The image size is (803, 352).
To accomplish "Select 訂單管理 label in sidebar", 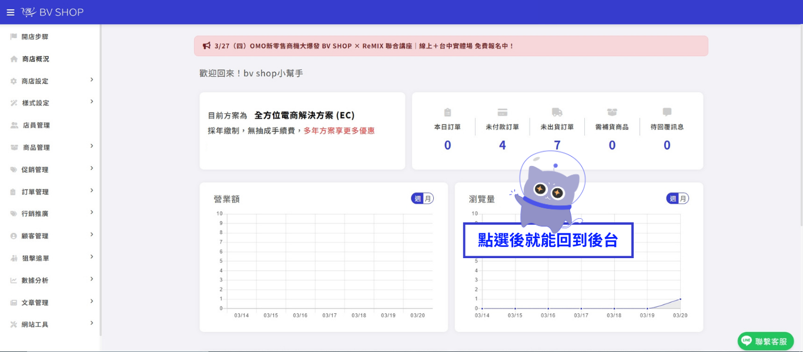I will (35, 192).
